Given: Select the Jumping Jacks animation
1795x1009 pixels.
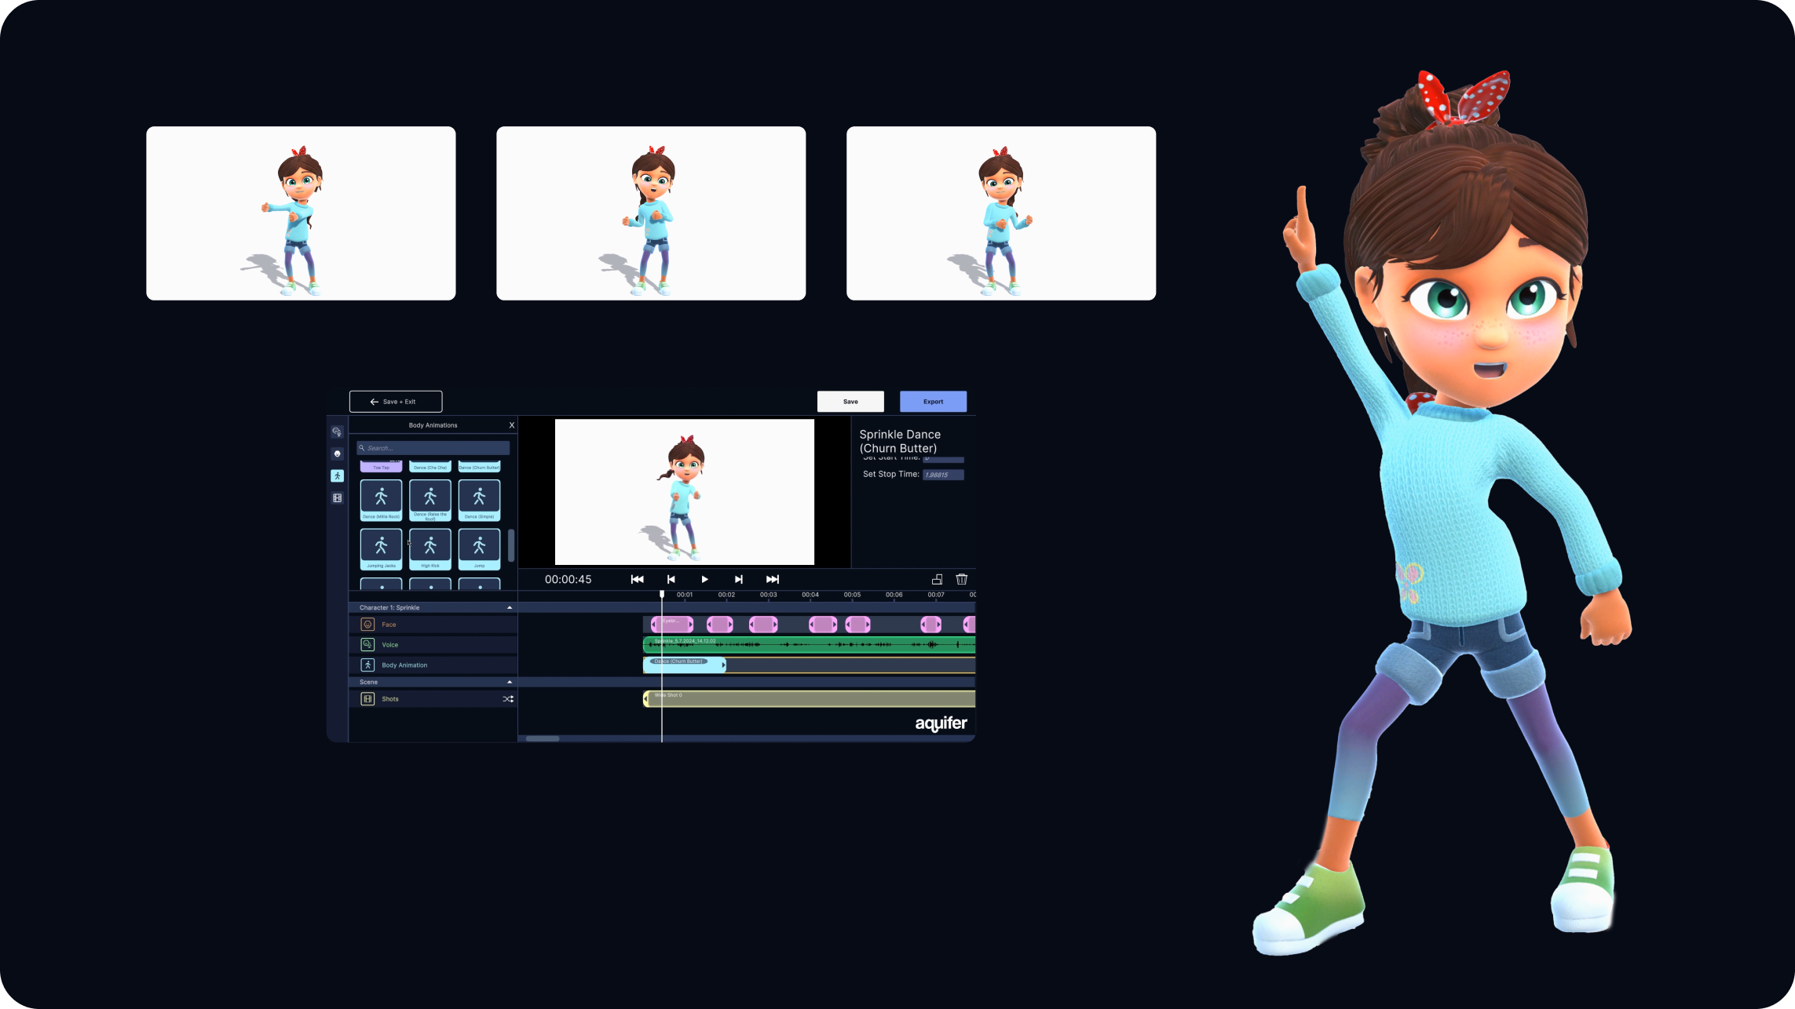Looking at the screenshot, I should coord(380,548).
